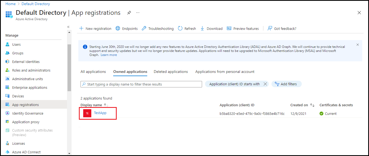Image resolution: width=369 pixels, height=156 pixels.
Task: Click the sidebar scroll up arrow
Action: (x=69, y=32)
